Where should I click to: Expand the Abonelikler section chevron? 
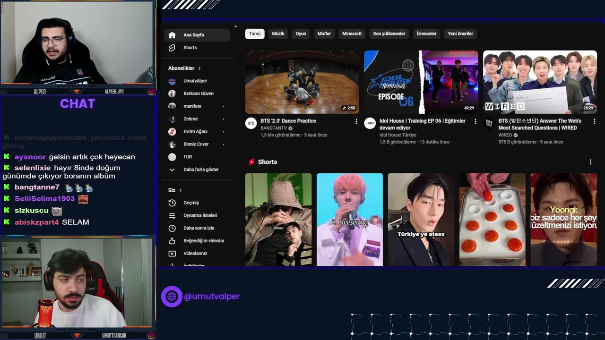pos(199,68)
